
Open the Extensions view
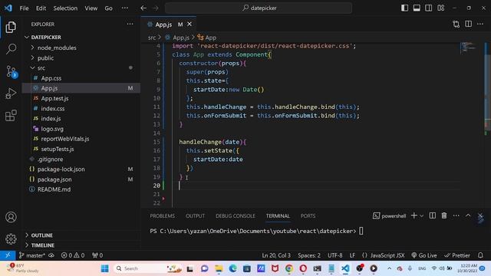11,116
